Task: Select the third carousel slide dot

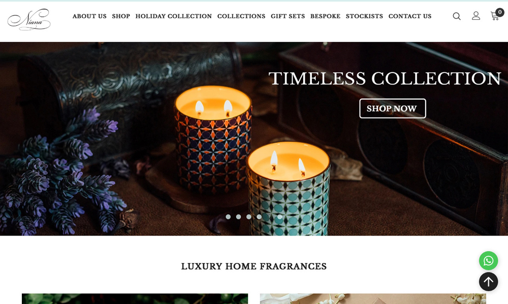Action: tap(249, 217)
